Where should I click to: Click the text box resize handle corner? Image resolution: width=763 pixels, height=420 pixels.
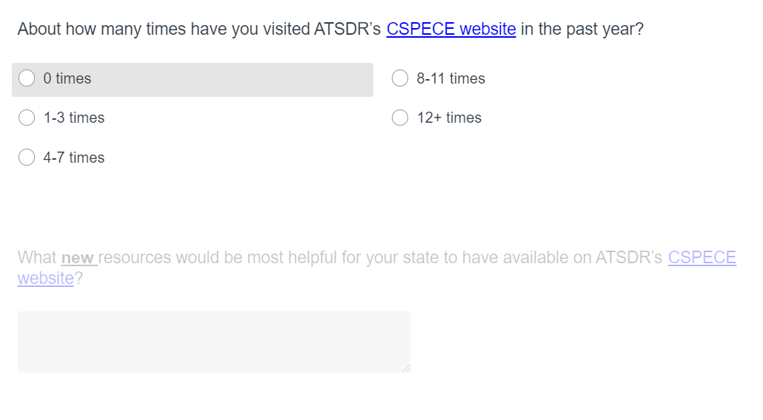point(406,368)
